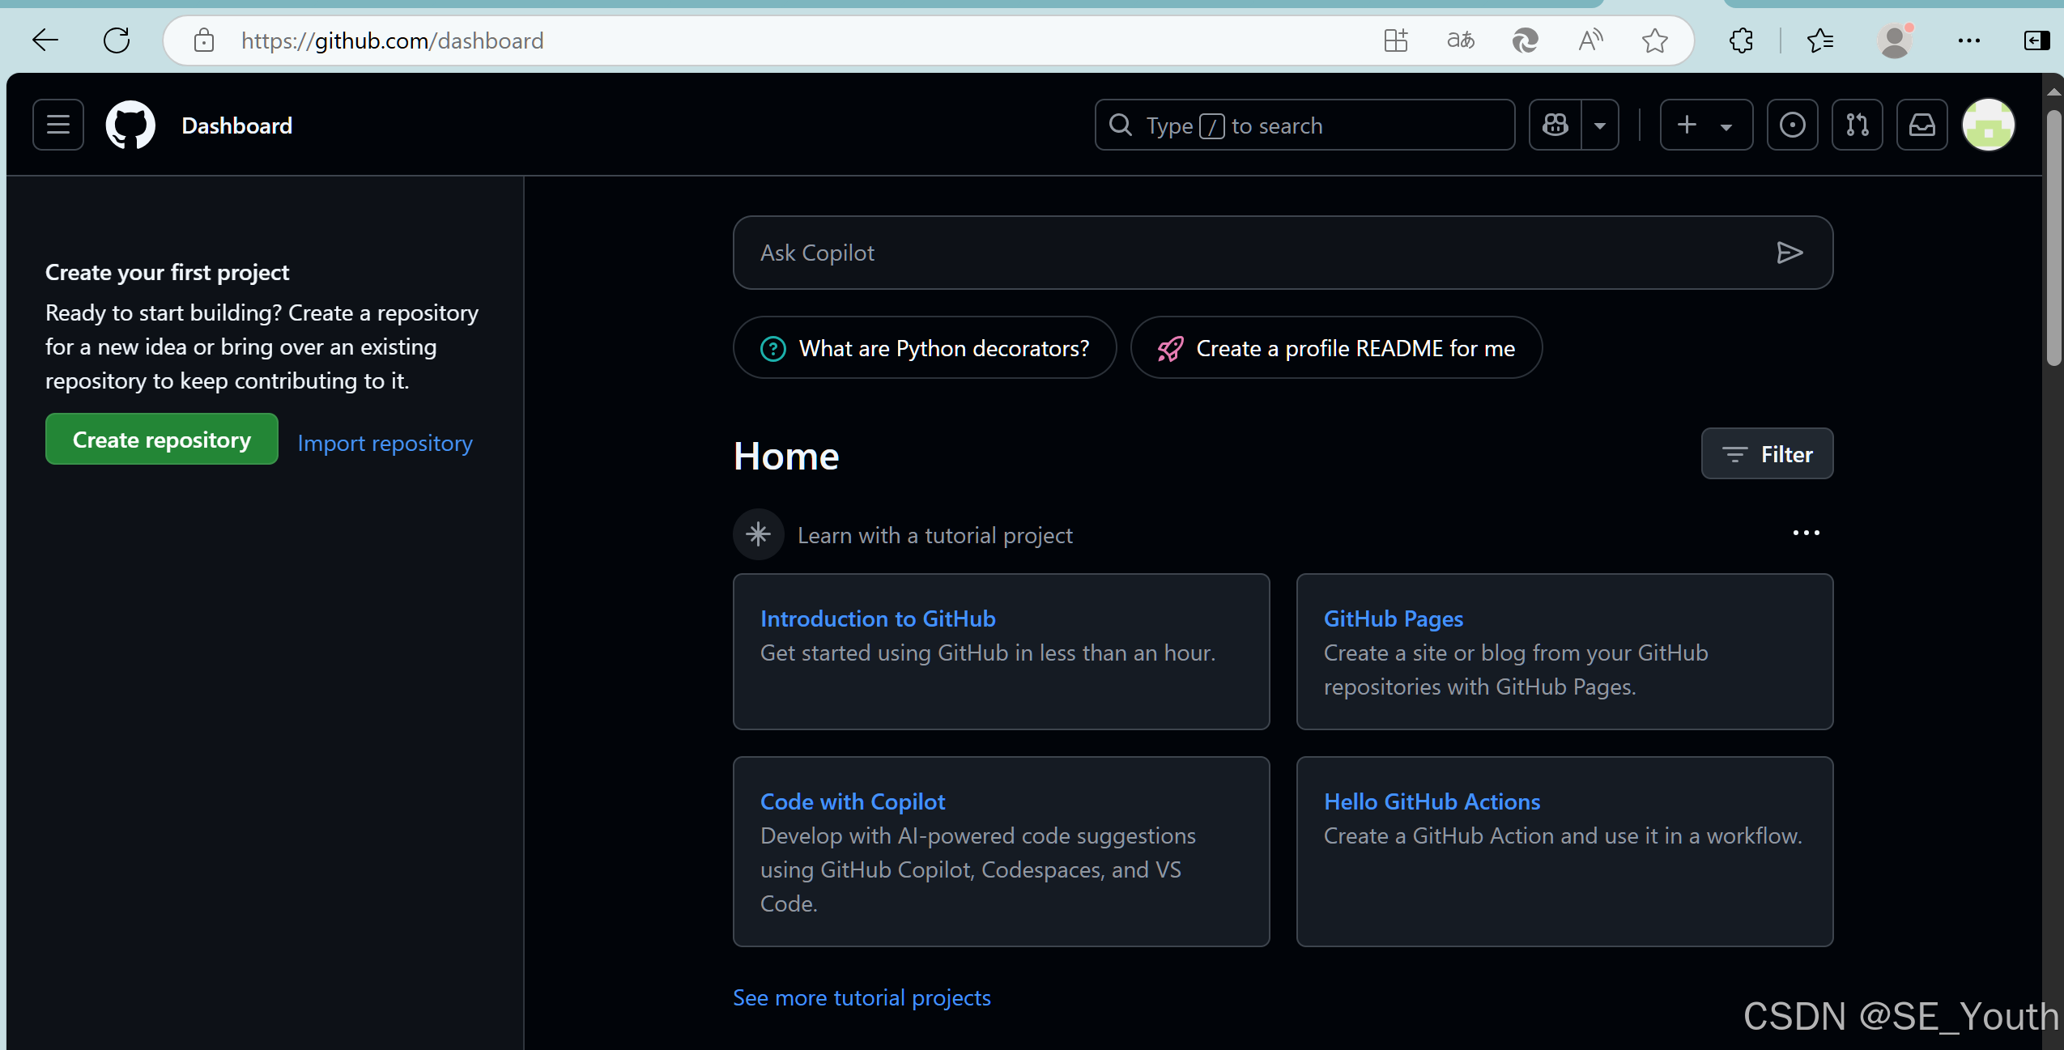
Task: Click the Import repository link
Action: (x=385, y=443)
